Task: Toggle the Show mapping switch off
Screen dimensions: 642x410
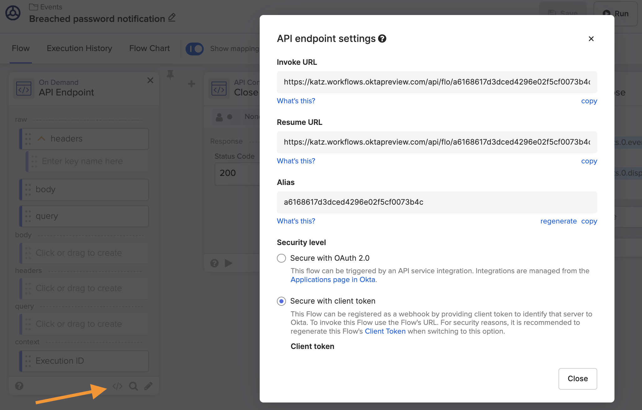Action: (x=195, y=49)
